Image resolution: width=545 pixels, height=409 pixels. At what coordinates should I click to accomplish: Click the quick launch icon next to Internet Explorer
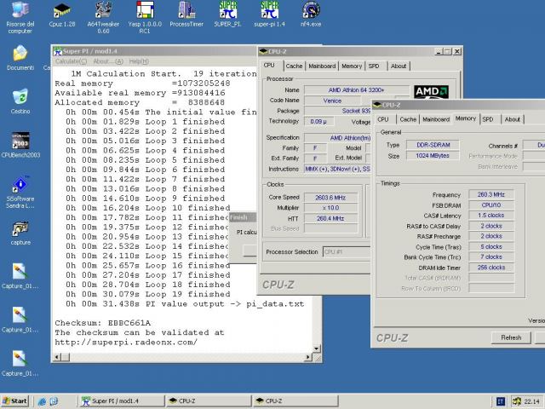point(54,401)
